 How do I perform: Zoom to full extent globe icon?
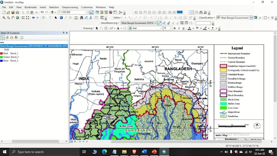18,18
